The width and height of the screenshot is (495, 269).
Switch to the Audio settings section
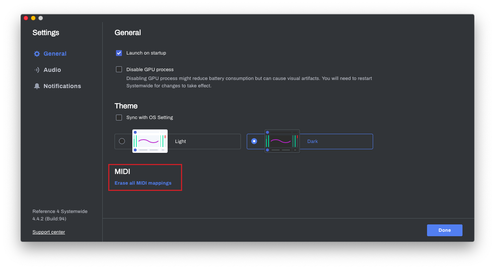click(52, 70)
